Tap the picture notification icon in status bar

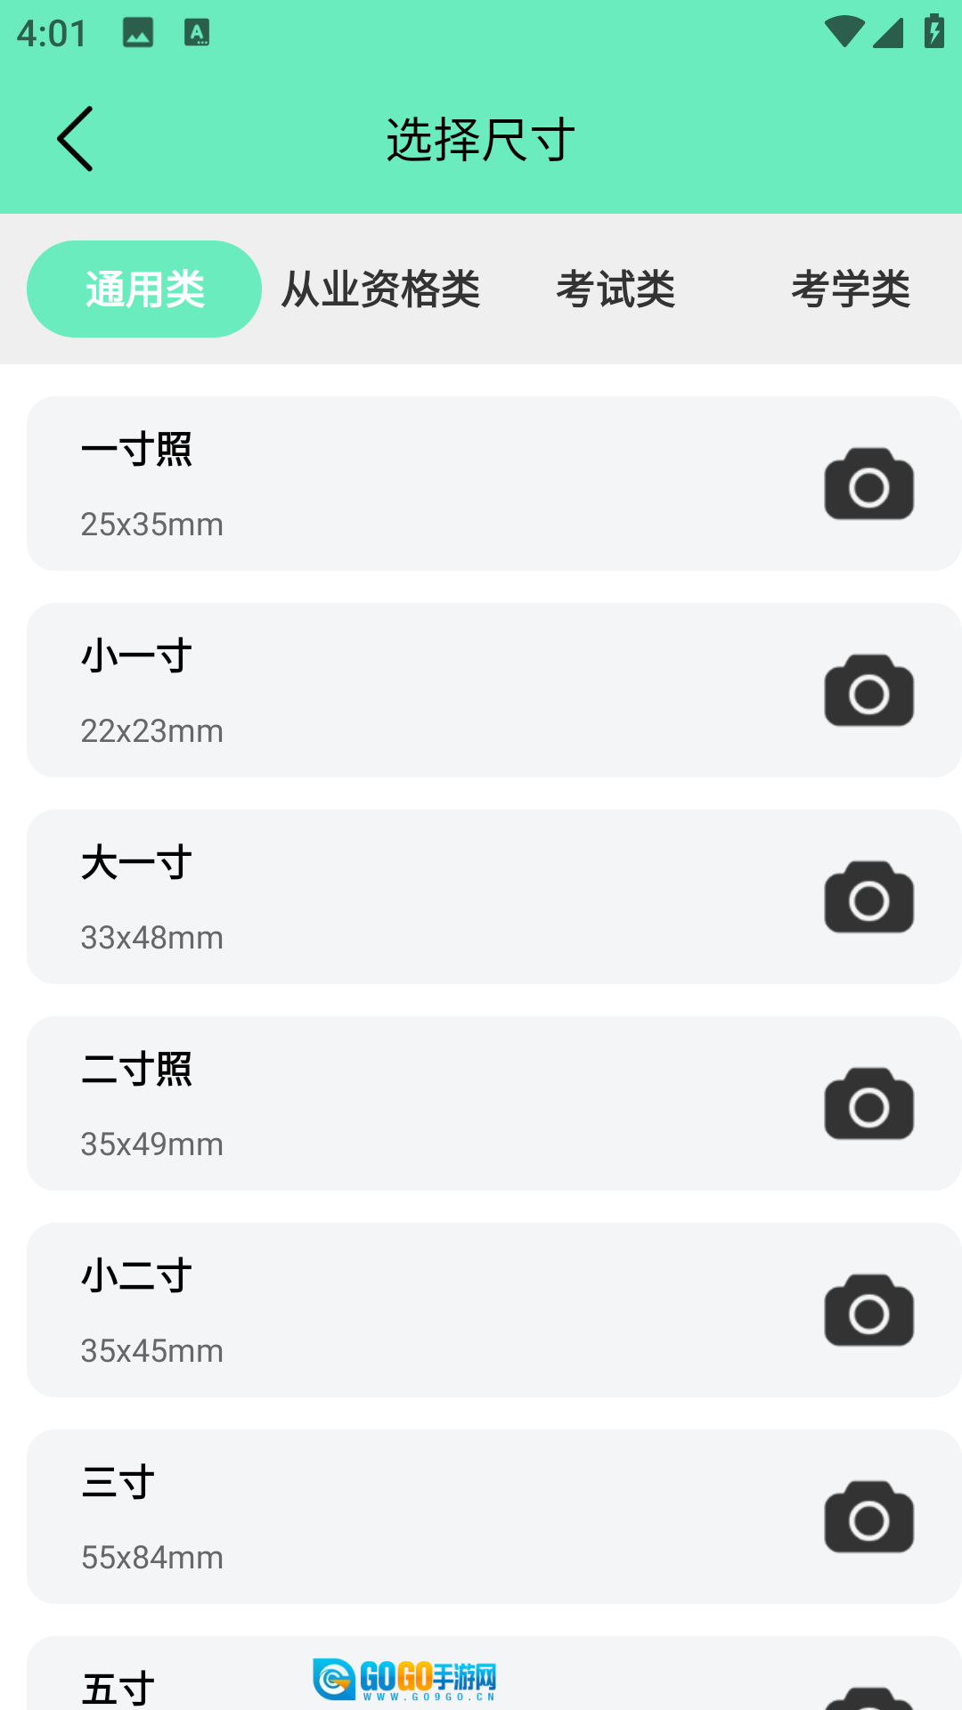click(x=138, y=33)
